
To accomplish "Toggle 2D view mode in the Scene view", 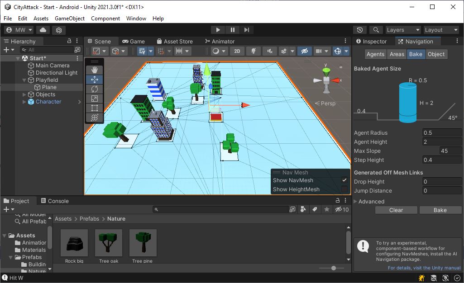I will click(237, 51).
